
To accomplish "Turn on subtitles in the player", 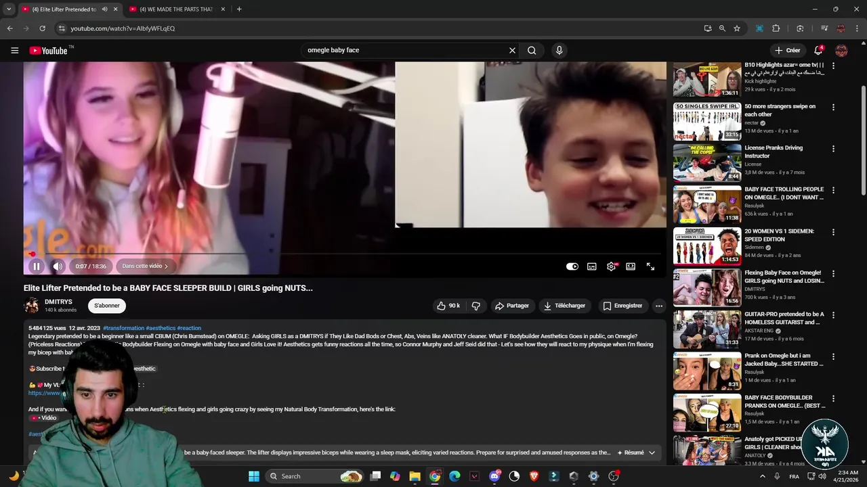I will click(591, 266).
